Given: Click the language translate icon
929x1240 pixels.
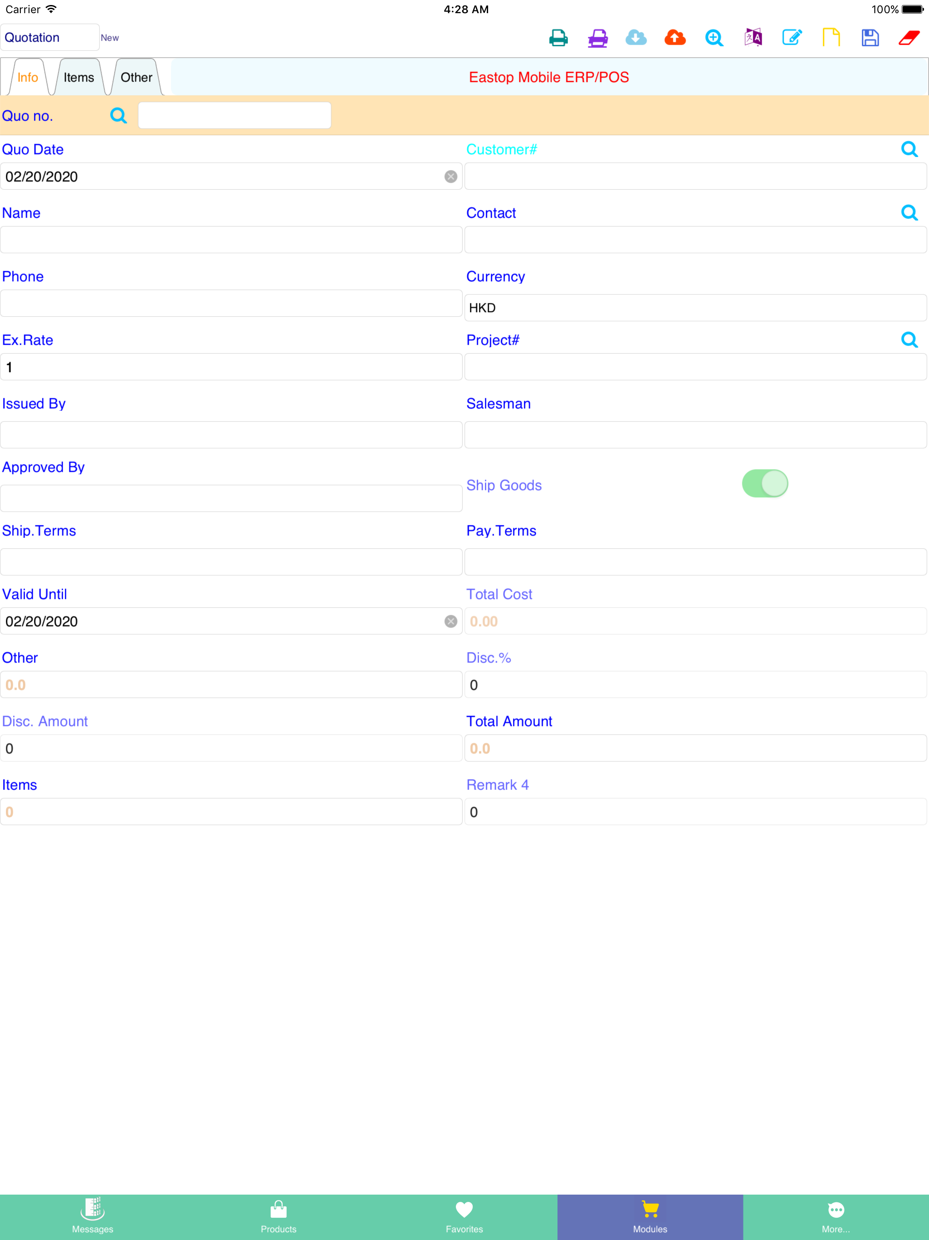Looking at the screenshot, I should tap(753, 38).
